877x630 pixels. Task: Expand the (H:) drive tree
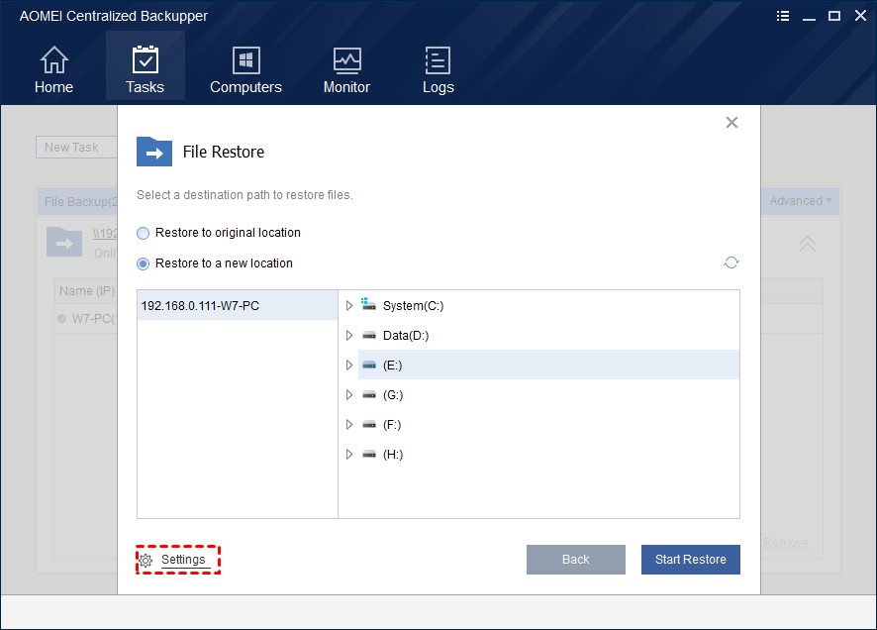[x=349, y=454]
